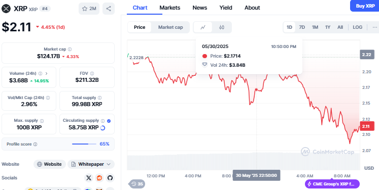Switch to line chart view icon
Viewport: 379px width, 190px height.
[203, 27]
